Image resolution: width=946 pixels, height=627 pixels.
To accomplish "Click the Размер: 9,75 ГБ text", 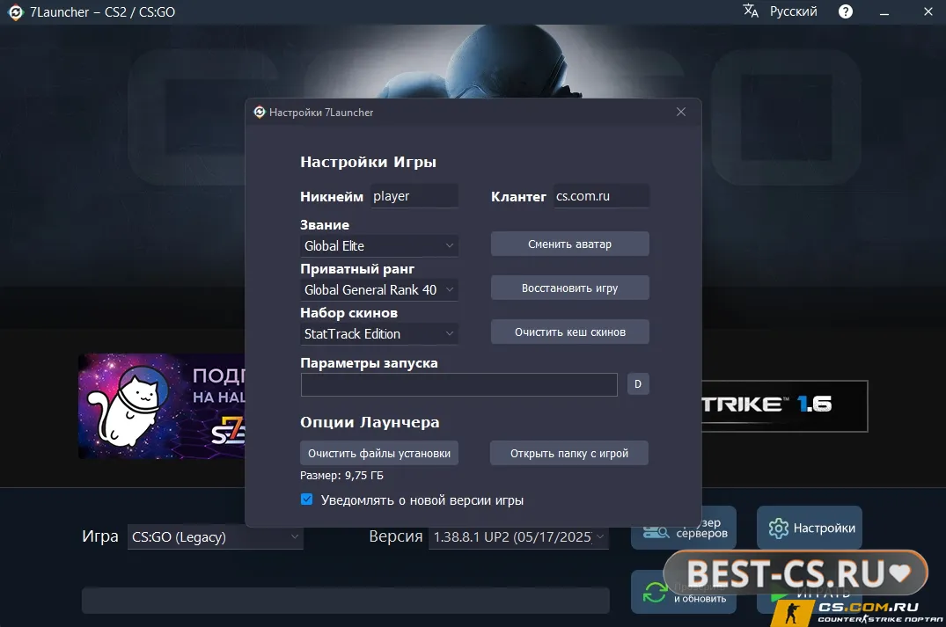I will click(341, 476).
